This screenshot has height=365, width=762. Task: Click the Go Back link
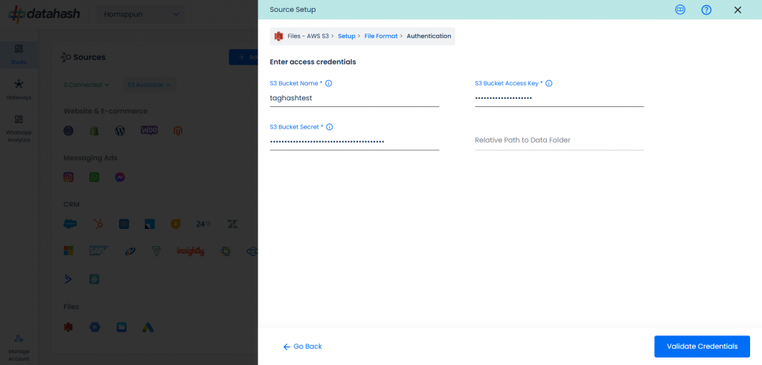pyautogui.click(x=303, y=346)
